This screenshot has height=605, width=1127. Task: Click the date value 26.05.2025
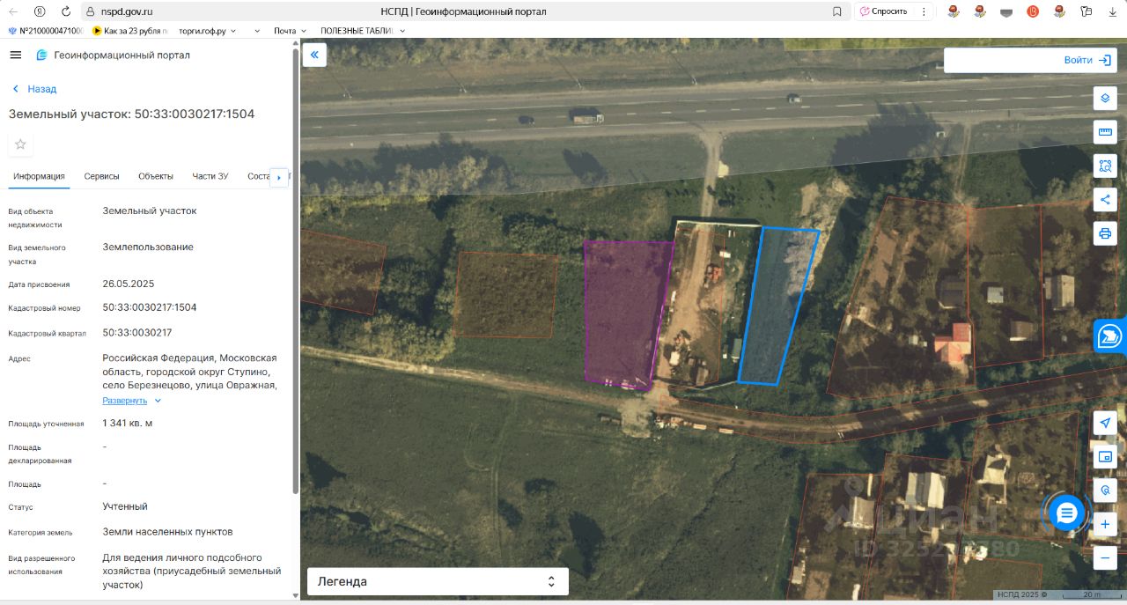pos(129,284)
